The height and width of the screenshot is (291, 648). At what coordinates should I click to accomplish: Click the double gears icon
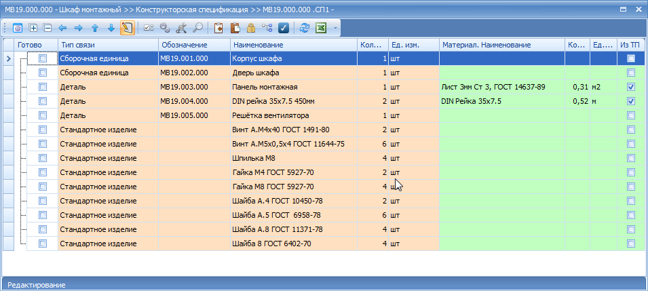[x=165, y=28]
